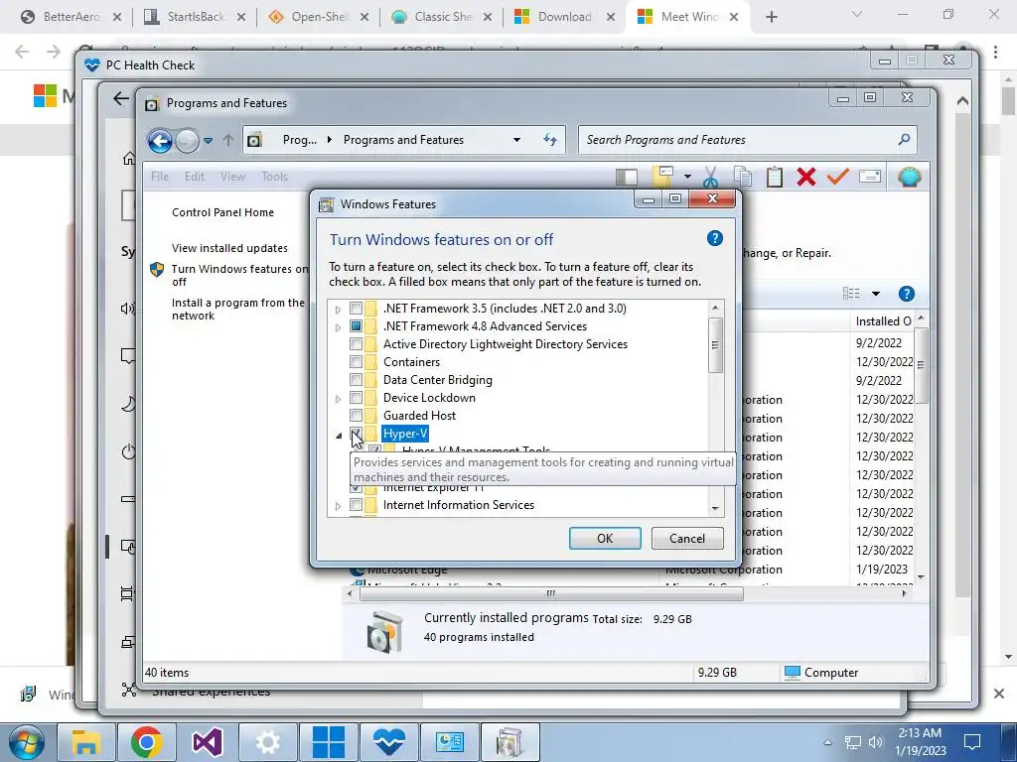Screen dimensions: 1017x762
Task: Open the Control Panel Home link
Action: 222,212
